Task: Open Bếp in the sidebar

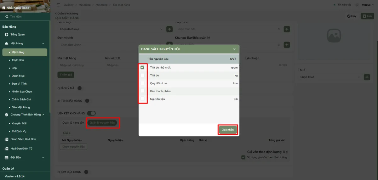Action: click(14, 68)
